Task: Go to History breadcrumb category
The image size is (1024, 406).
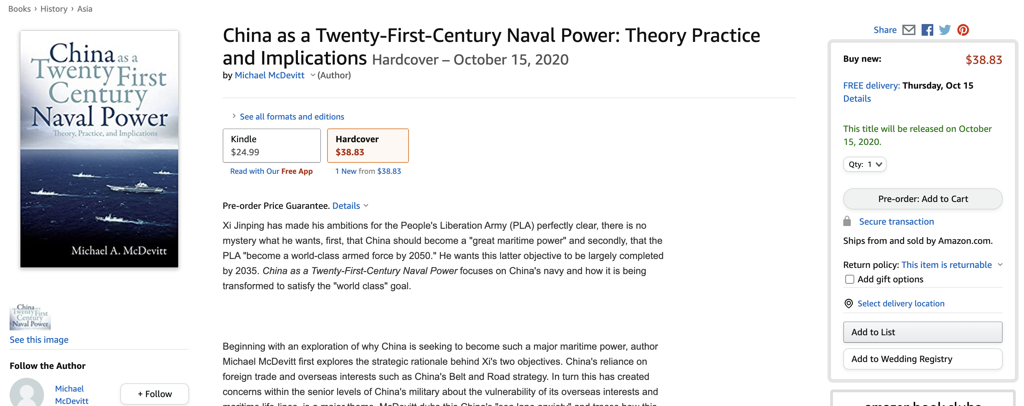Action: [54, 9]
